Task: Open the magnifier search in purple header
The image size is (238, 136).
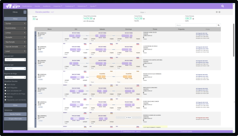Action: pos(223,6)
